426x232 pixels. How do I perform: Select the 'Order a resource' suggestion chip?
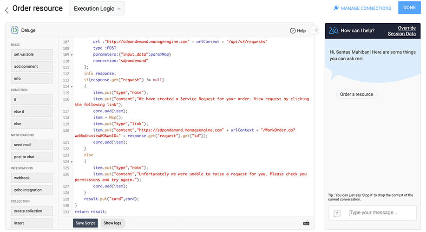[356, 94]
